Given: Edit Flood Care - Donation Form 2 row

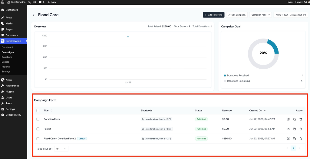Looking at the screenshot, I should (x=288, y=139).
